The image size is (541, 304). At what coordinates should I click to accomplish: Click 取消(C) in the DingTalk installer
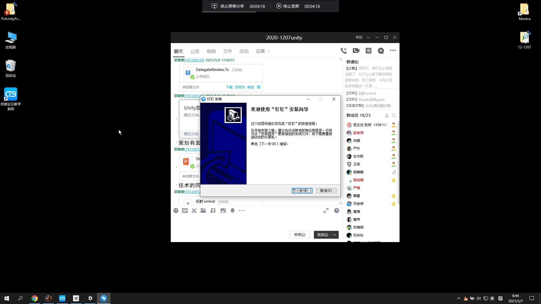[326, 191]
